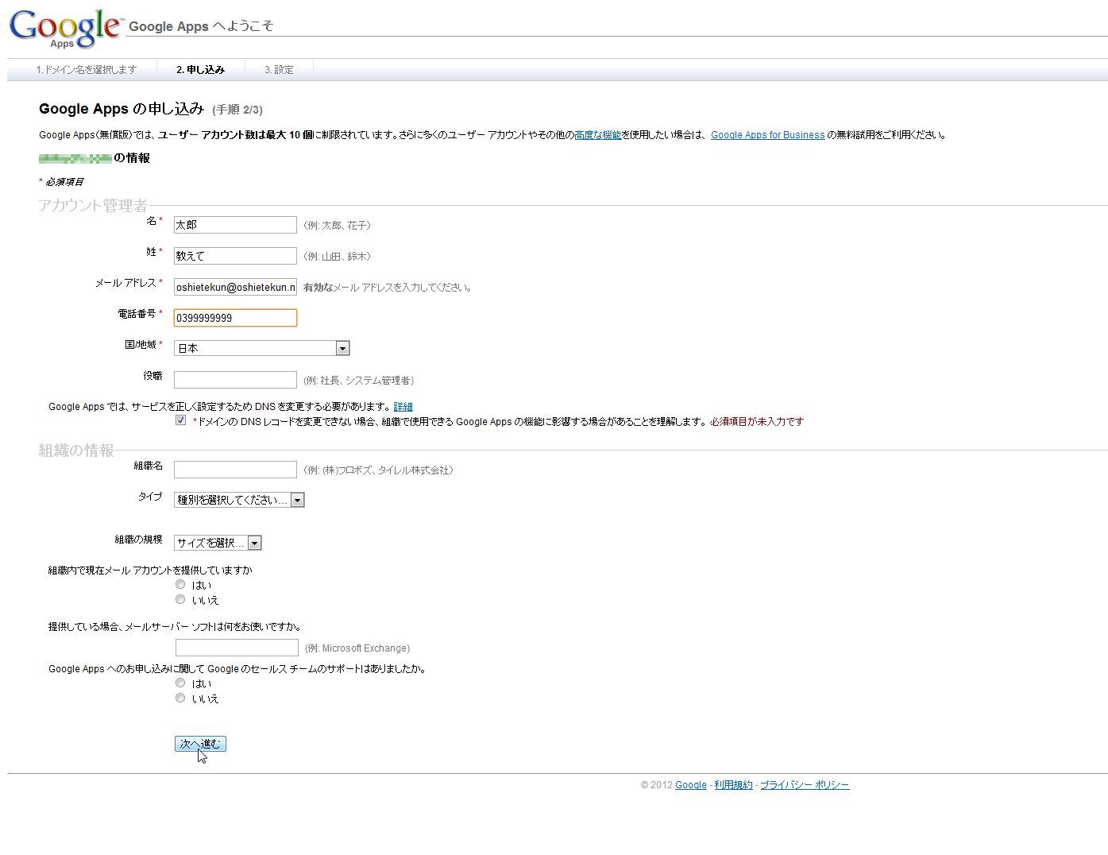Viewport: 1108px width, 855px height.
Task: Switch to the 3. 設定 tab
Action: click(x=279, y=70)
